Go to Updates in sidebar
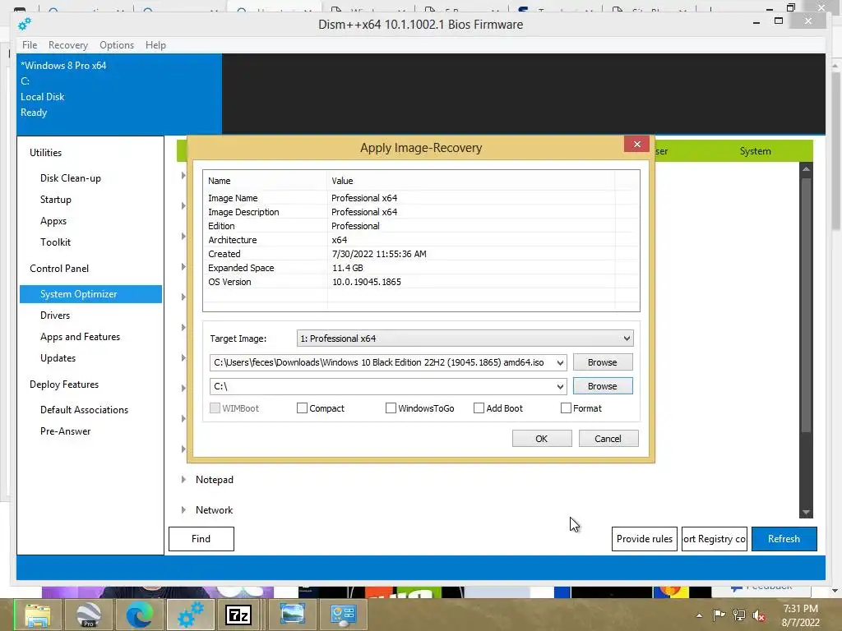This screenshot has width=842, height=631. pos(58,358)
